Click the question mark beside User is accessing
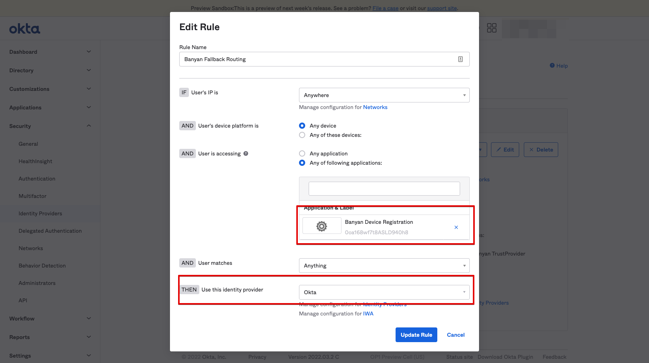Image resolution: width=649 pixels, height=363 pixels. (246, 153)
